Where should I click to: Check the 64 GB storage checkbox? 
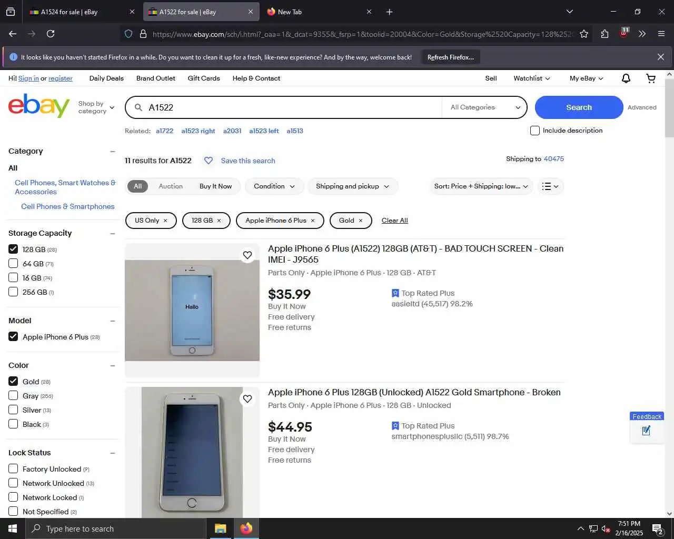point(13,263)
